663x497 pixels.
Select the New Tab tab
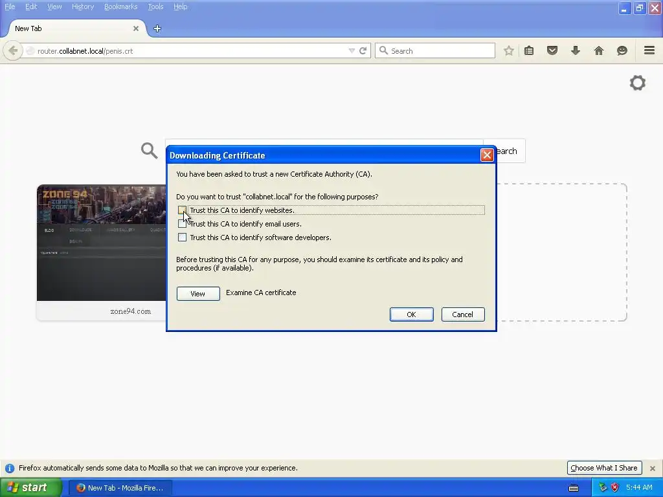tap(76, 28)
